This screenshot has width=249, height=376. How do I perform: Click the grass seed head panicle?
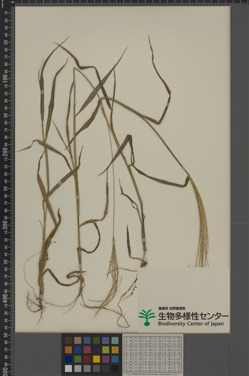[200, 222]
